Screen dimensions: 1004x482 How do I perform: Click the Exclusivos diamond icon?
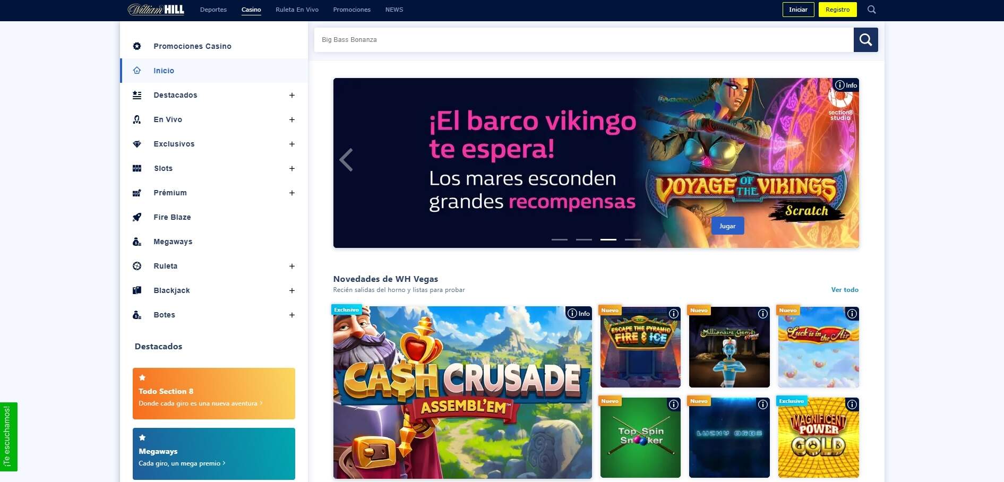point(137,144)
